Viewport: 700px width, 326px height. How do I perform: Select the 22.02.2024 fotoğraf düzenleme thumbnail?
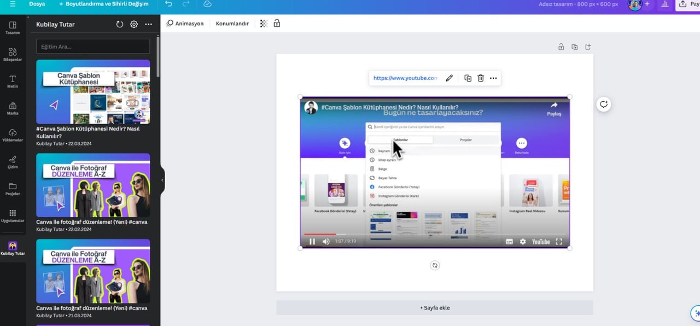coord(93,185)
